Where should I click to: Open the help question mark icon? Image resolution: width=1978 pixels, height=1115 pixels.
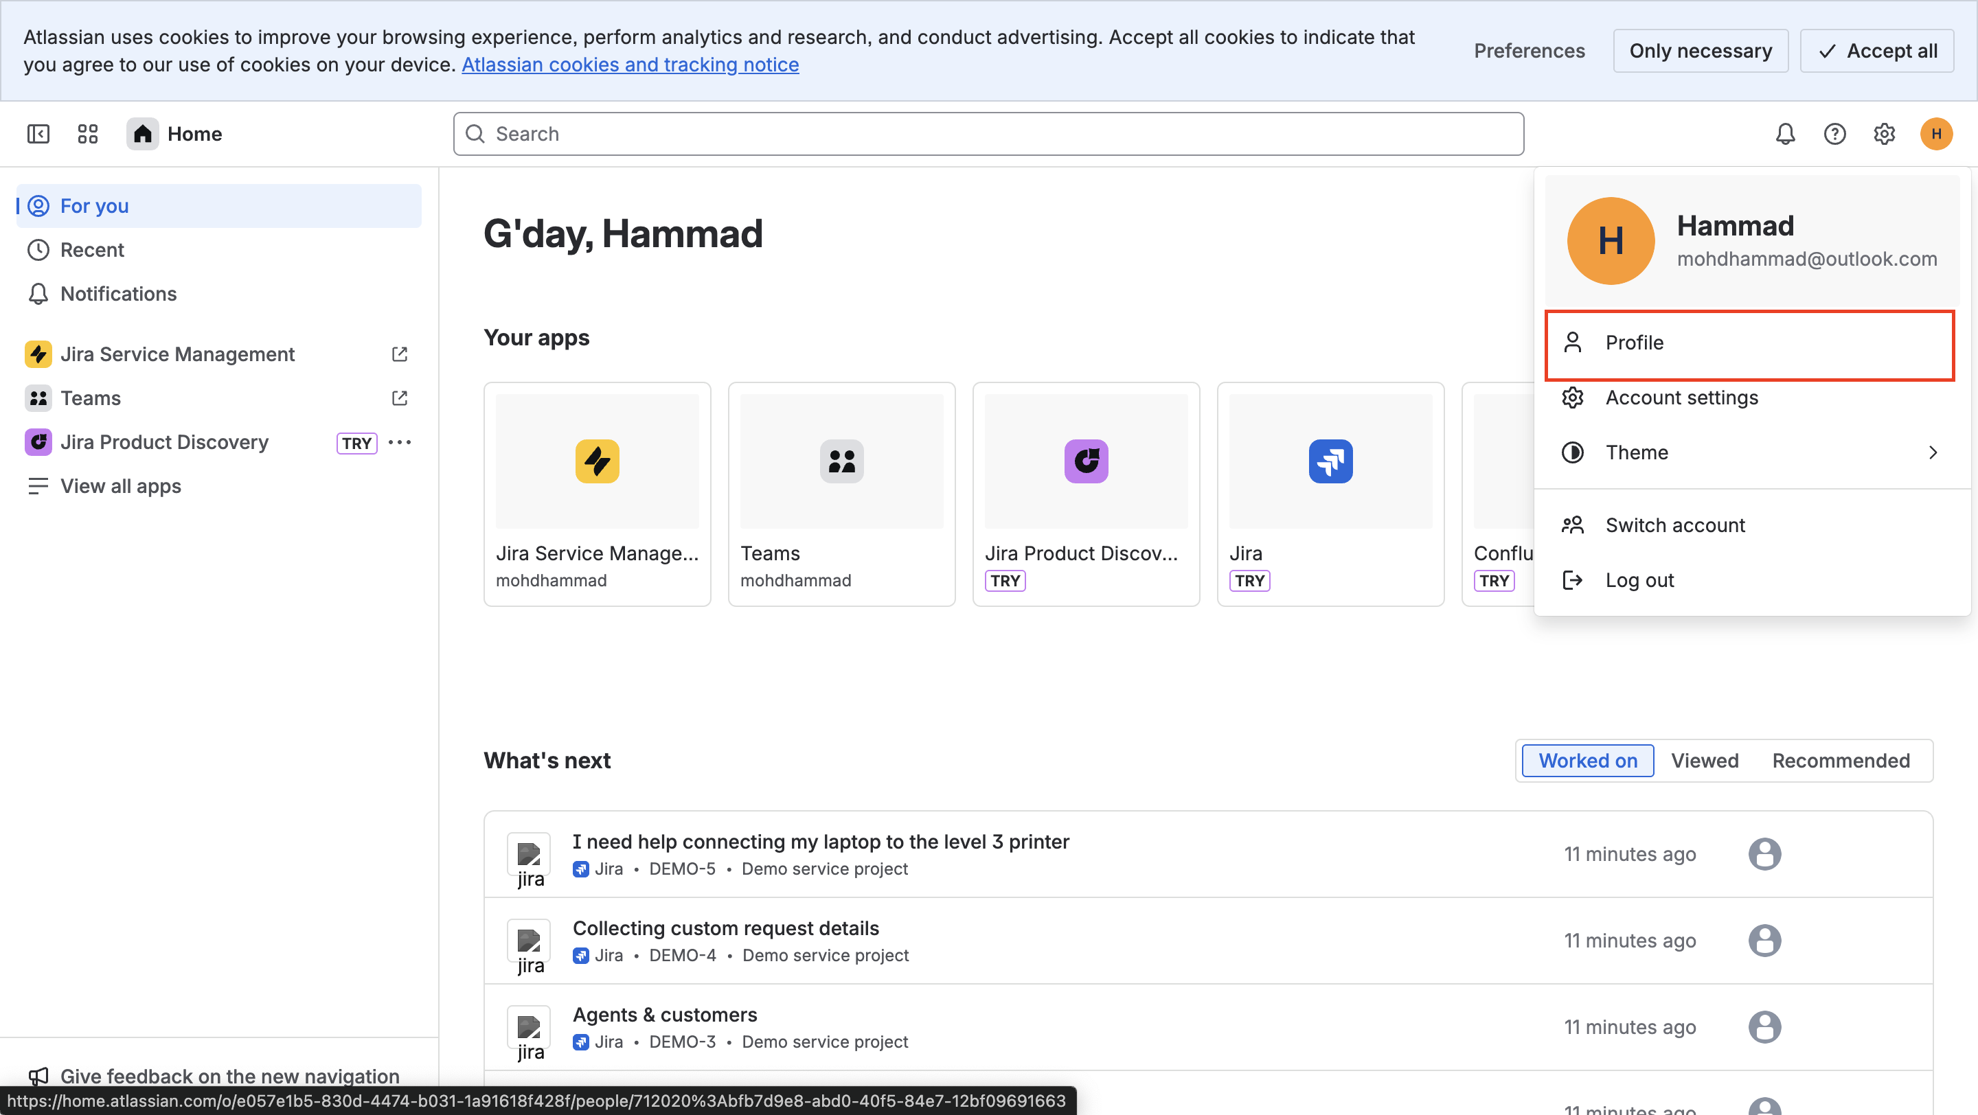coord(1834,133)
